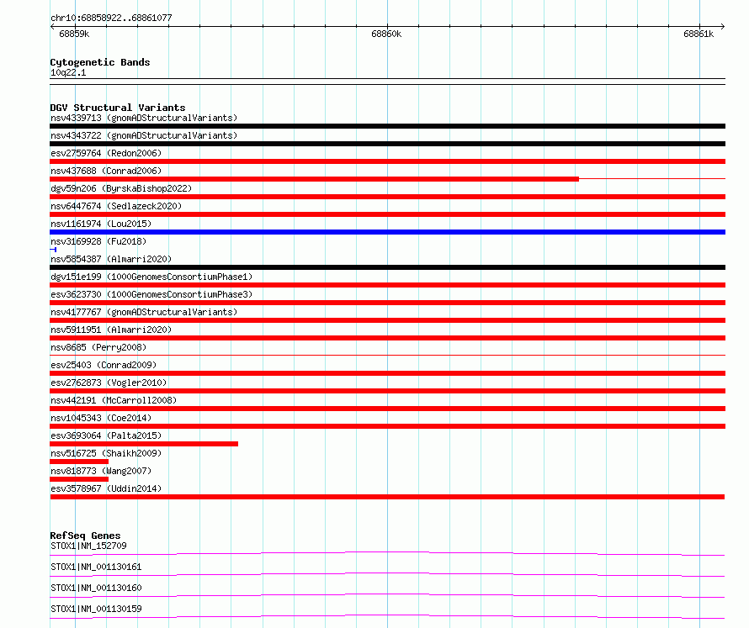Select STOX1|NM_001130160 transcript label
This screenshot has width=749, height=628.
(96, 588)
